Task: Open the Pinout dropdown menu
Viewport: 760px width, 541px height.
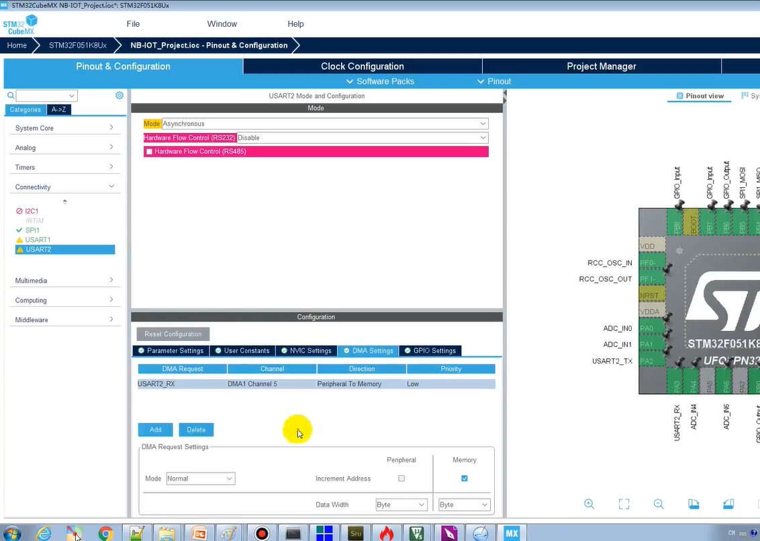Action: tap(494, 81)
